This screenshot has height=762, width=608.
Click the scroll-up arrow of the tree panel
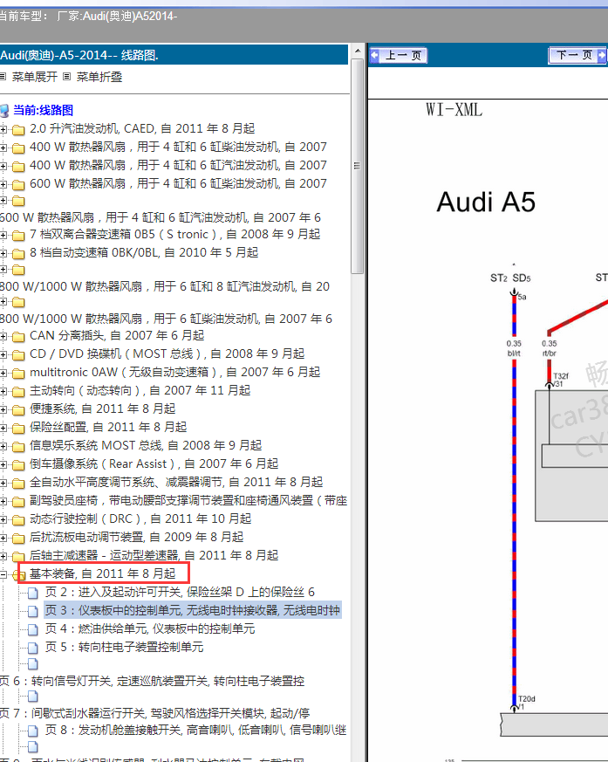[x=358, y=51]
